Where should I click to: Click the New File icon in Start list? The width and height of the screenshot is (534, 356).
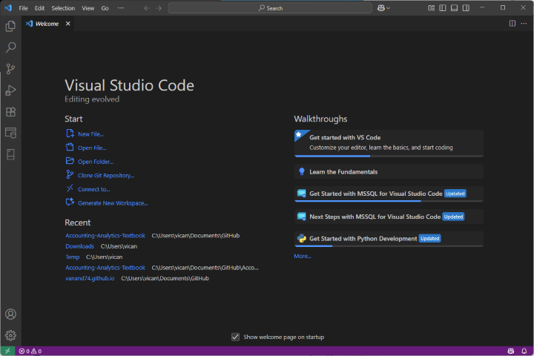pos(70,133)
